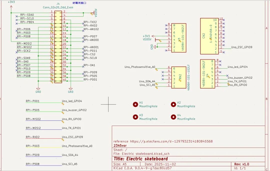270x171 pixels.
Task: Click the no-connect X on U3 pin 8
Action: click(166, 25)
